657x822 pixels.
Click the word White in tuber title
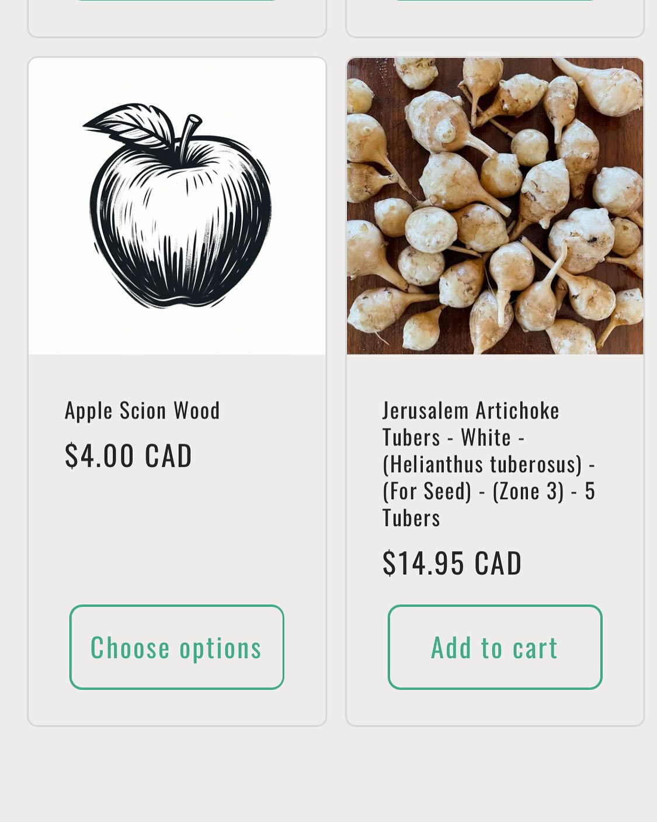pyautogui.click(x=486, y=437)
